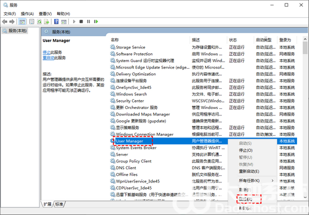Select the 更新 Orchestrator 服务 row
Image resolution: width=309 pixels, height=215 pixels.
[x=203, y=108]
